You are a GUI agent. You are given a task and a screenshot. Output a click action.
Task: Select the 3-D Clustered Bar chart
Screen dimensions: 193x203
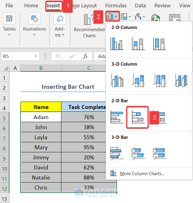coord(117,154)
